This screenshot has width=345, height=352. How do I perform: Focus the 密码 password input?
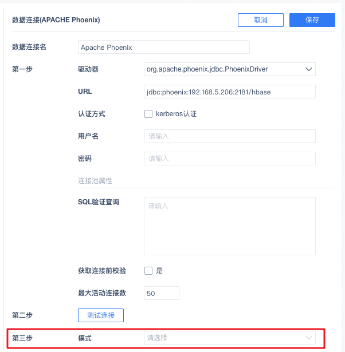pyautogui.click(x=229, y=159)
